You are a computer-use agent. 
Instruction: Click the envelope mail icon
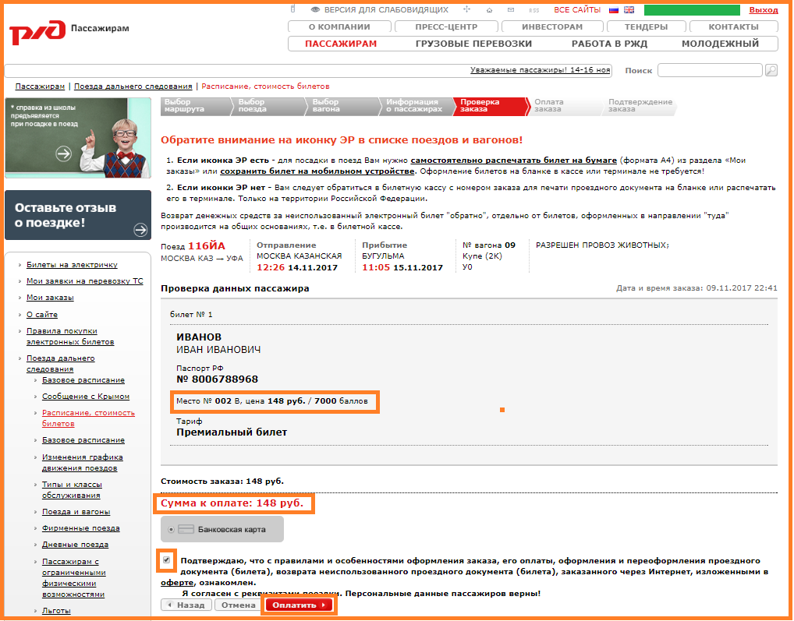tap(512, 10)
